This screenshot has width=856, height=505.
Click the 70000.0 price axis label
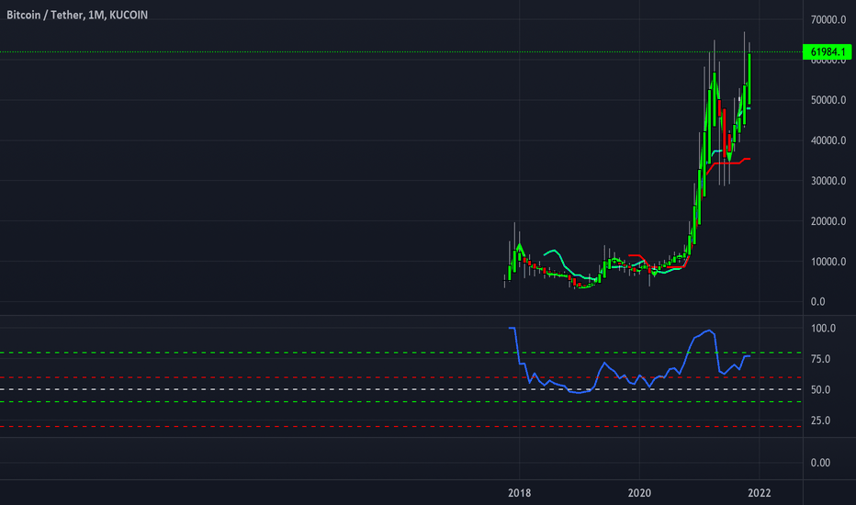828,19
